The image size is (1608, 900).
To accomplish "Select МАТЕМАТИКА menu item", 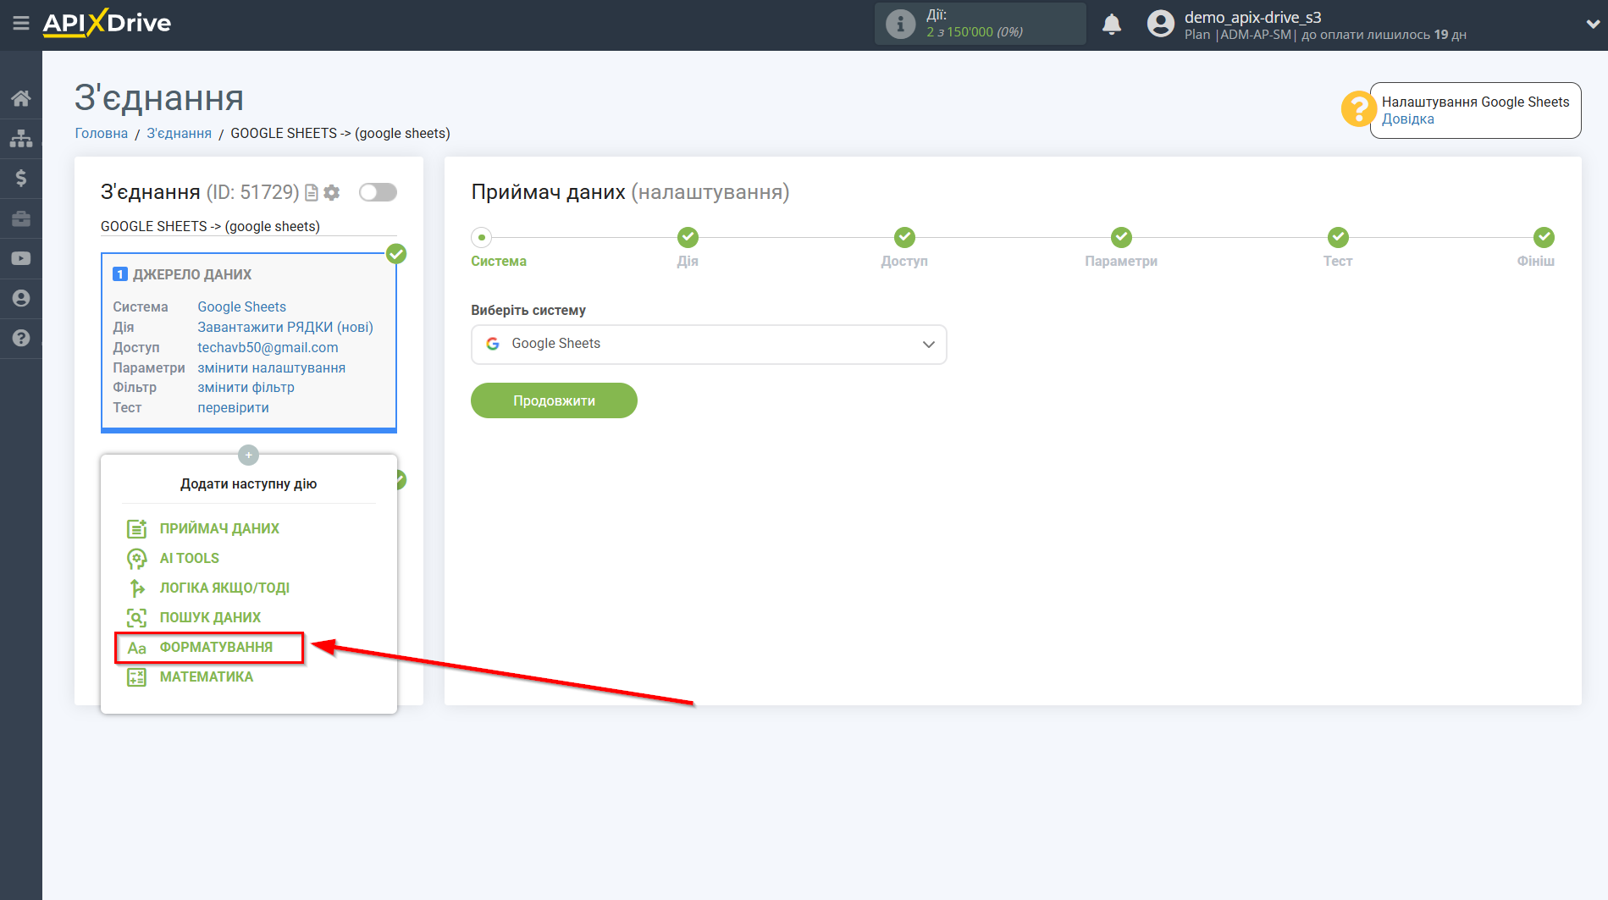I will pos(206,677).
